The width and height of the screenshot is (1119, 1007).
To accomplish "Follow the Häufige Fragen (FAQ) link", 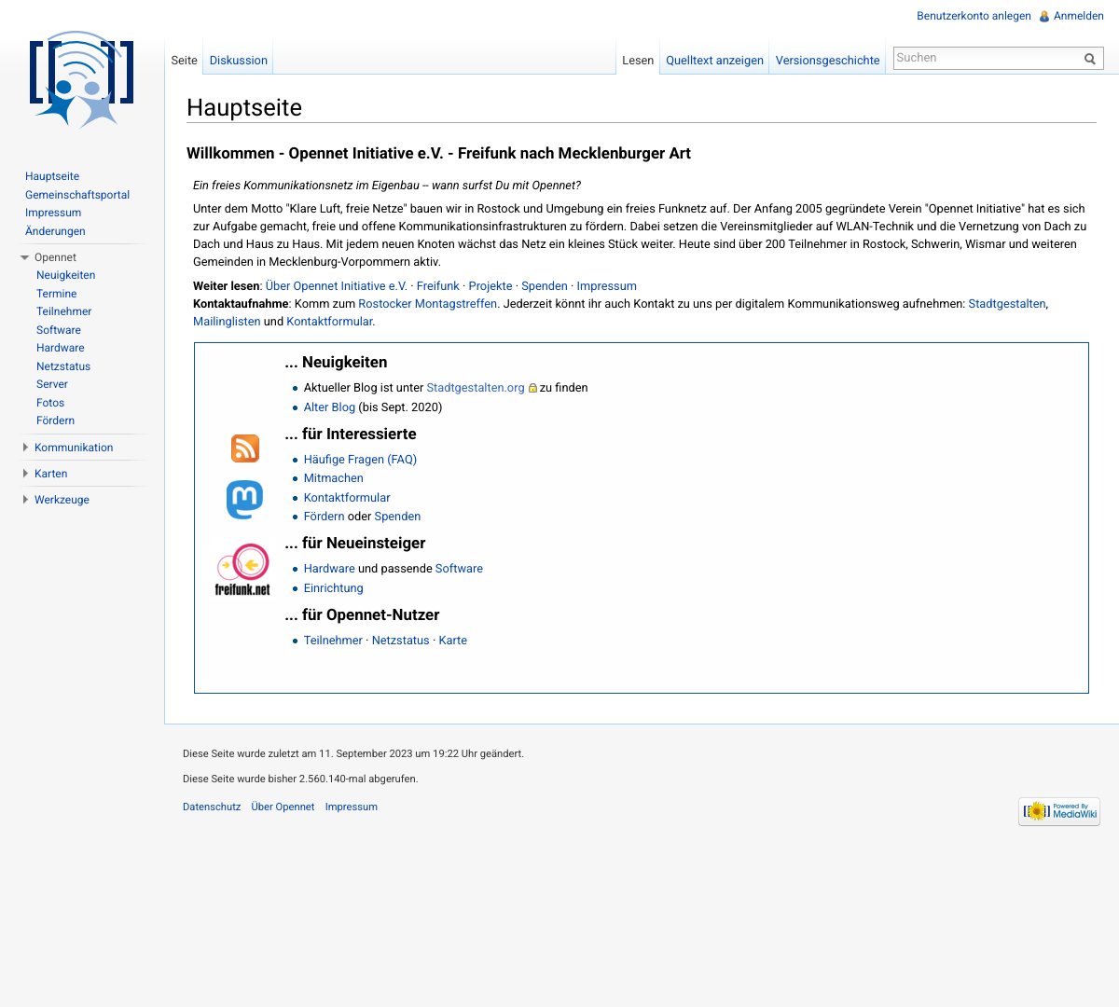I will [x=360, y=460].
